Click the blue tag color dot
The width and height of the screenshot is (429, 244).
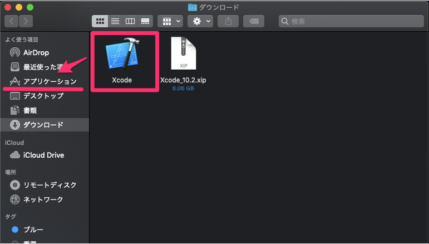point(15,230)
